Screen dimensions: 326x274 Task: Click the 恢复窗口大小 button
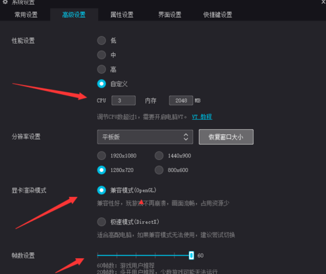[226, 137]
